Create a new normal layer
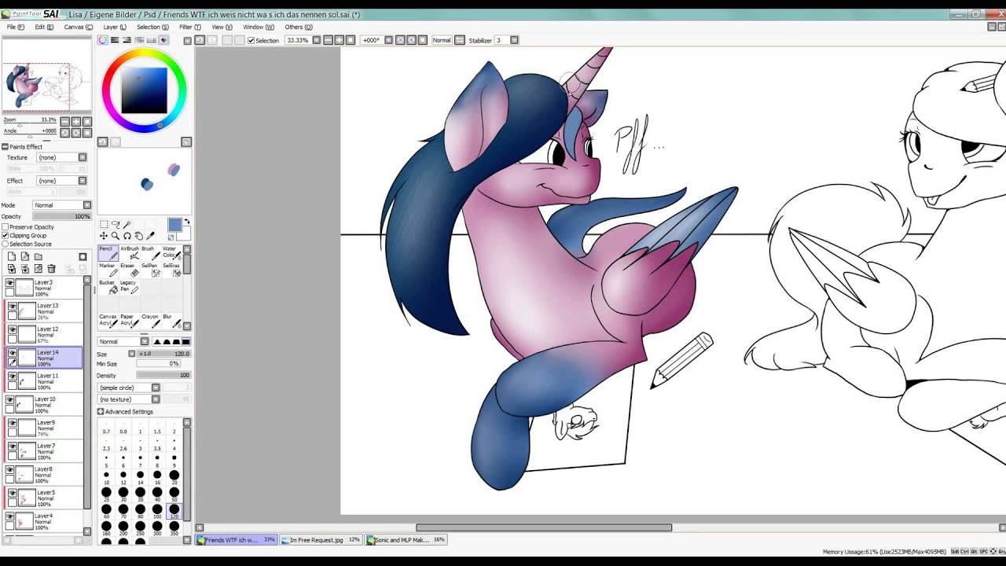The height and width of the screenshot is (566, 1006). (x=12, y=257)
